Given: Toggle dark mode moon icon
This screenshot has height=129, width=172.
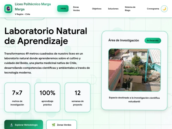Looking at the screenshot, I should coord(164,9).
